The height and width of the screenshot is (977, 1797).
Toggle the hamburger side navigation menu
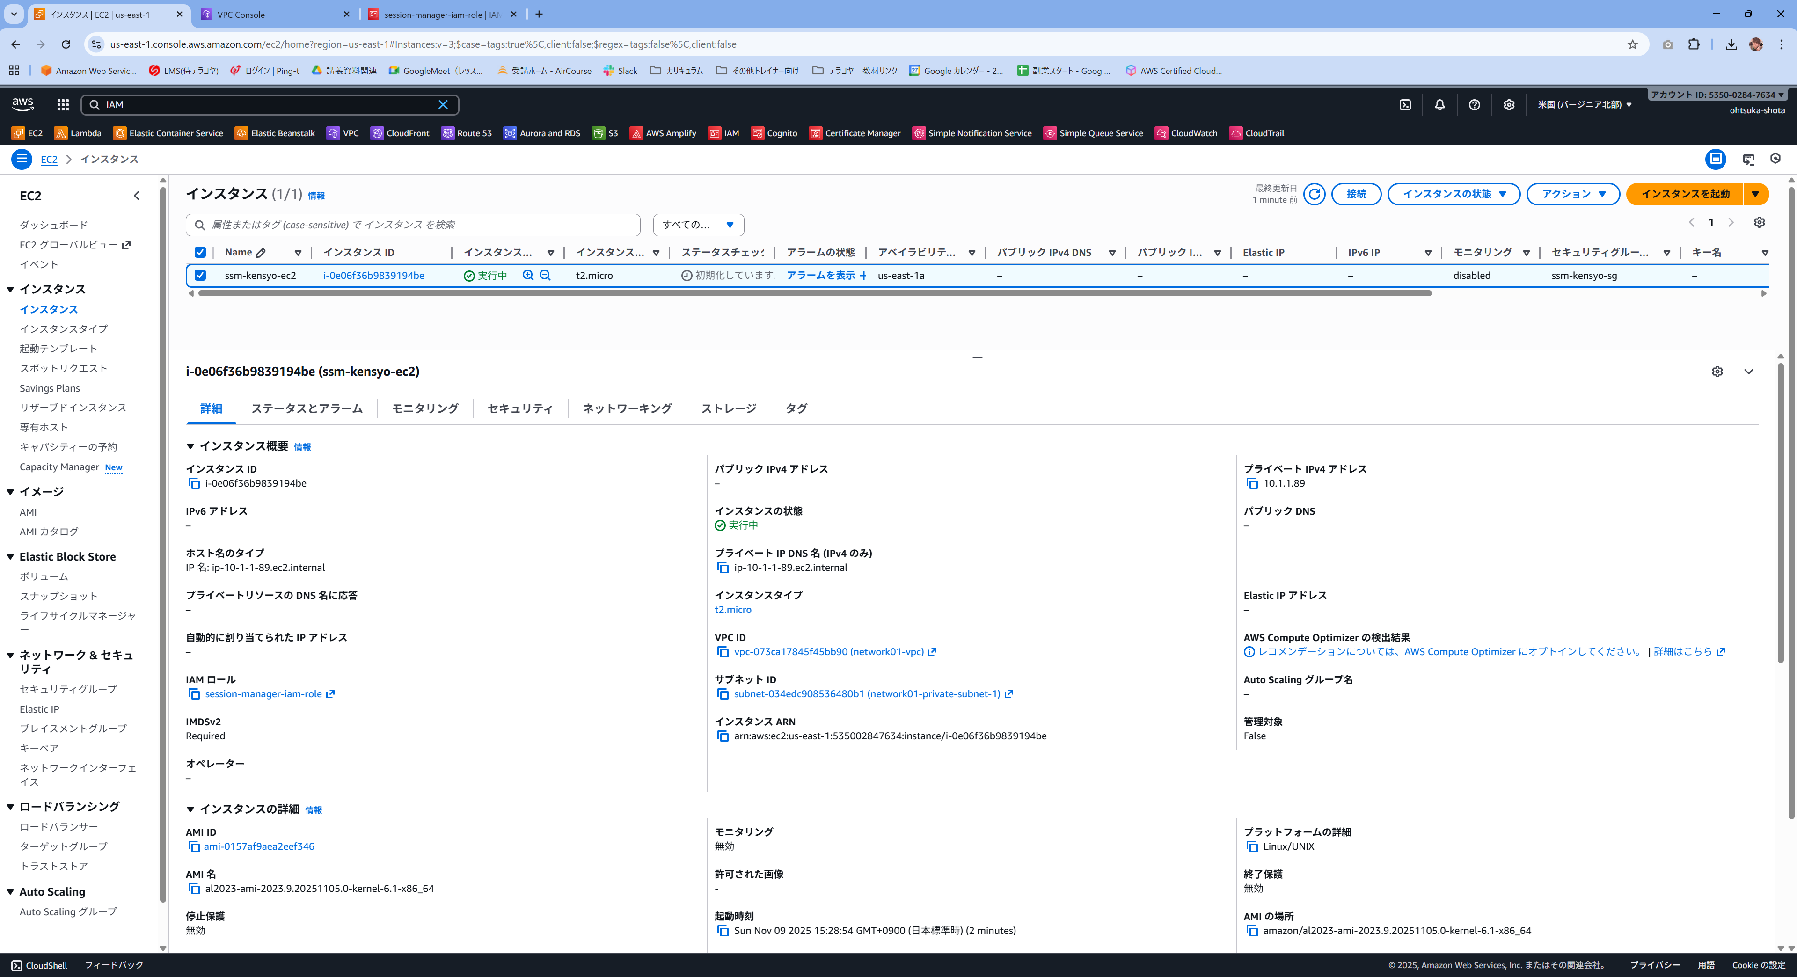coord(22,159)
